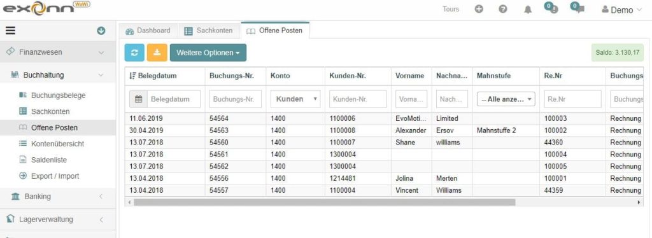Switch to the Dashboard tab
Viewport: 652px width, 238px height.
(148, 31)
